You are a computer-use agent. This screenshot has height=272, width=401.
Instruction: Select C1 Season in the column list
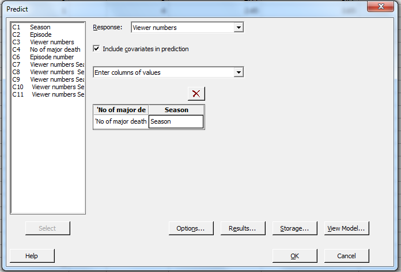(40, 27)
